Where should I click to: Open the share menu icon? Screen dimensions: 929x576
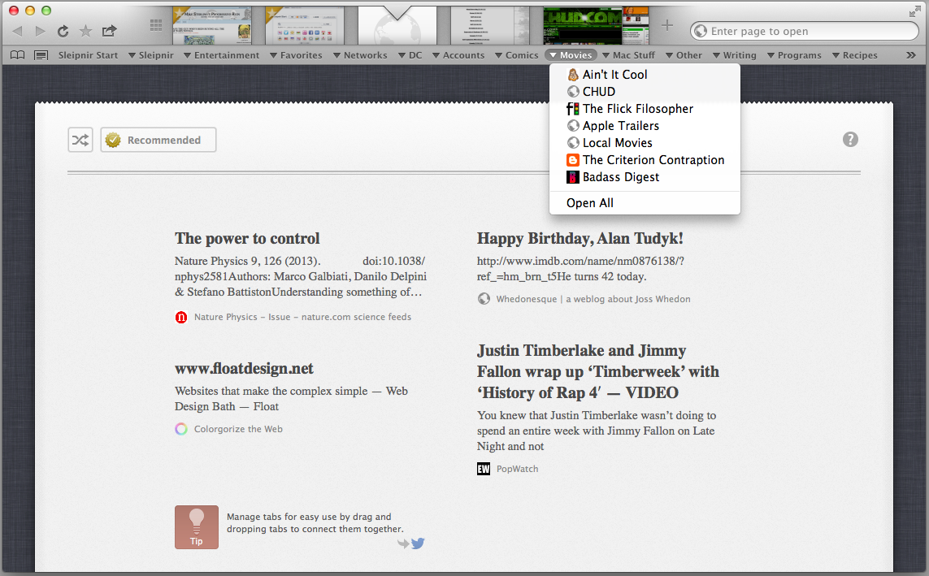coord(109,31)
